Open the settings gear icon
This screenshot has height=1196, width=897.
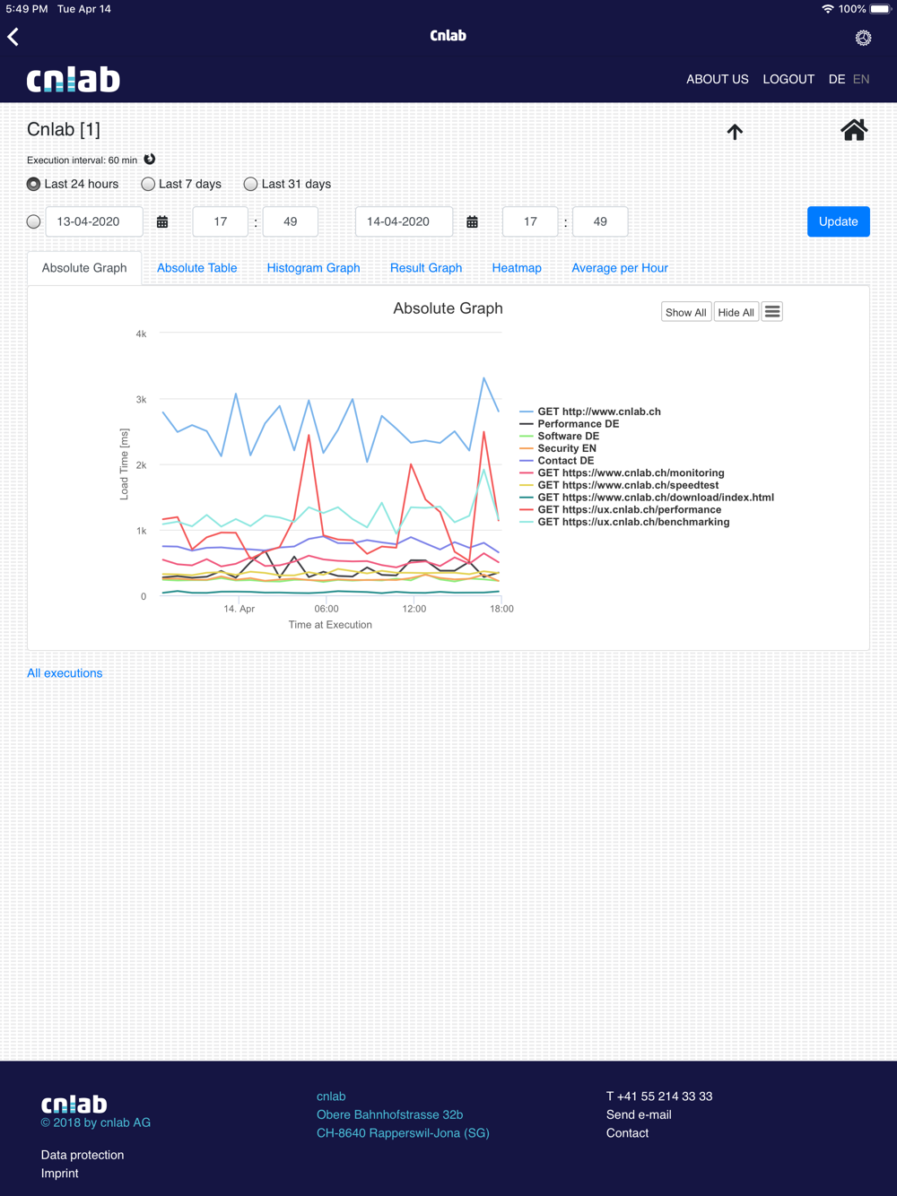point(863,38)
